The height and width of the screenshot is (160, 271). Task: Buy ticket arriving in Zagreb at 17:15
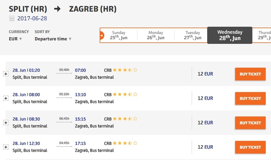pos(250,147)
